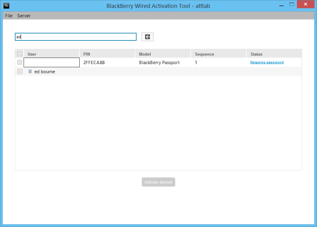Check the box beside ed bourne

pos(20,71)
